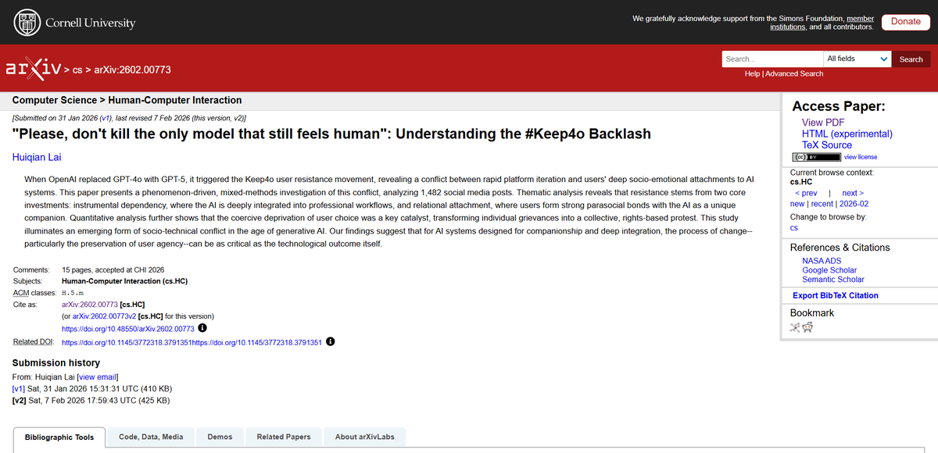Image resolution: width=938 pixels, height=453 pixels.
Task: Open the Related DOI 10.1145 link
Action: click(x=192, y=342)
